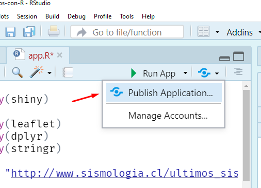
Task: Expand the publish dropdown arrow
Action: 217,73
